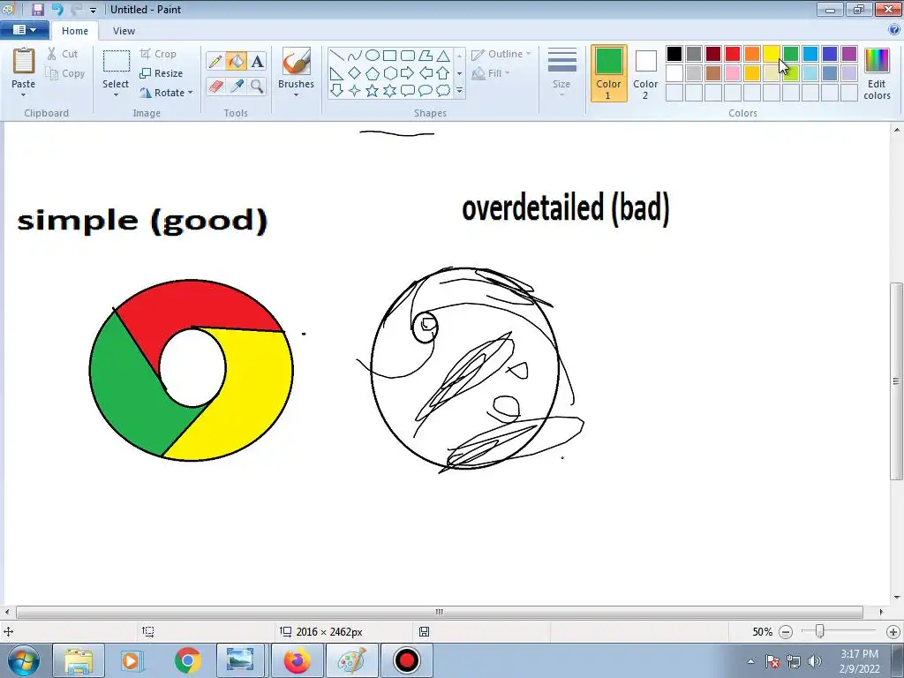Switch to the View tab
The height and width of the screenshot is (678, 904).
click(124, 31)
